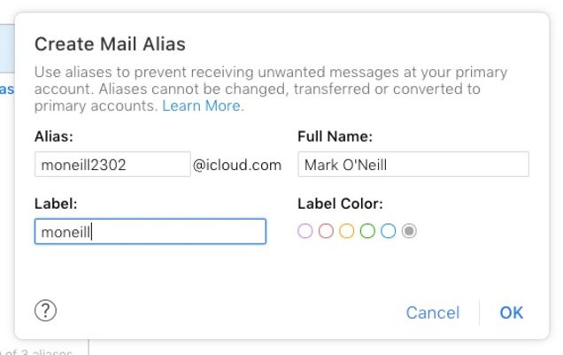
Task: Choose the red label color circle
Action: (326, 231)
